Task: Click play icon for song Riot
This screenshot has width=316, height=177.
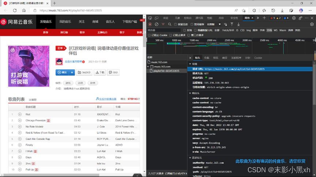Action: [20, 114]
